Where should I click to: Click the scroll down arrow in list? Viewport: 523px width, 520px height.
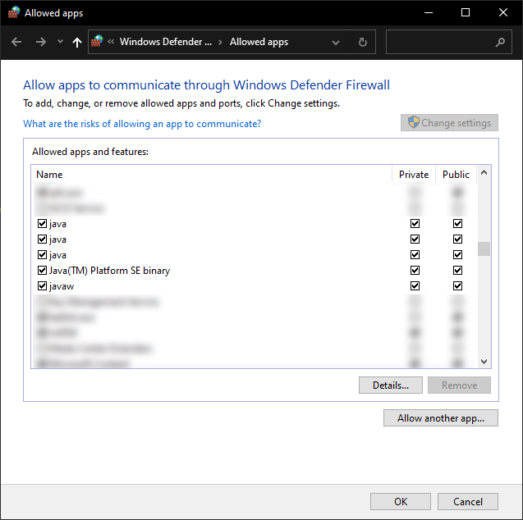click(x=484, y=361)
